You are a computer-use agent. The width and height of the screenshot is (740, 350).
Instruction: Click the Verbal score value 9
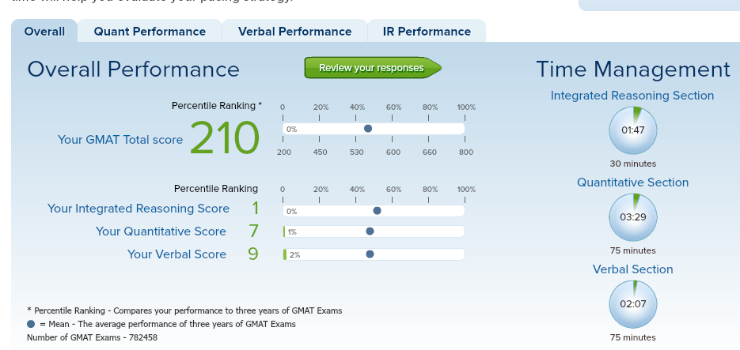coord(253,254)
